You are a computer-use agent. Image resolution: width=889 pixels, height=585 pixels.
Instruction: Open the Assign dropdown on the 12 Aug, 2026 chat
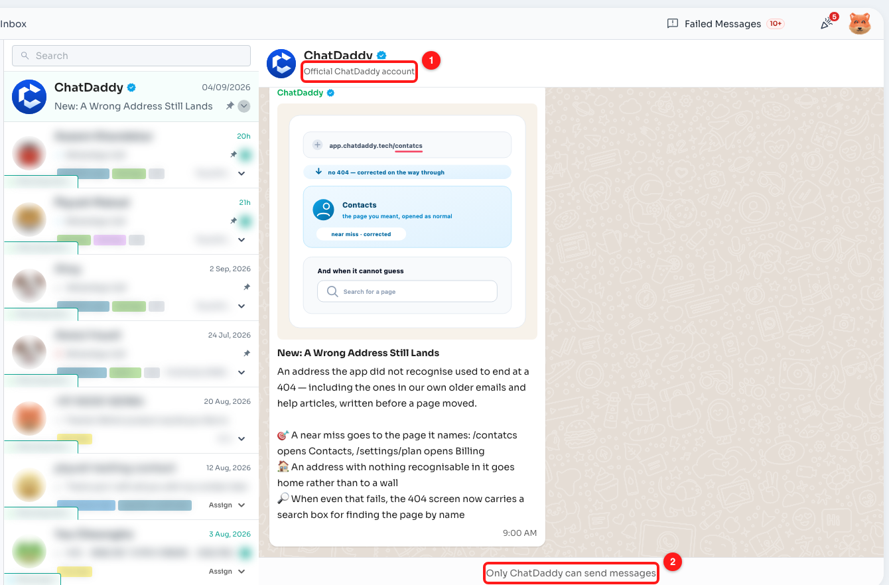click(227, 505)
